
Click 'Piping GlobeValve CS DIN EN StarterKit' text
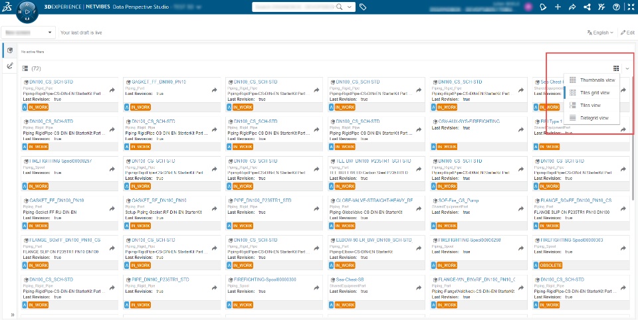366,212
